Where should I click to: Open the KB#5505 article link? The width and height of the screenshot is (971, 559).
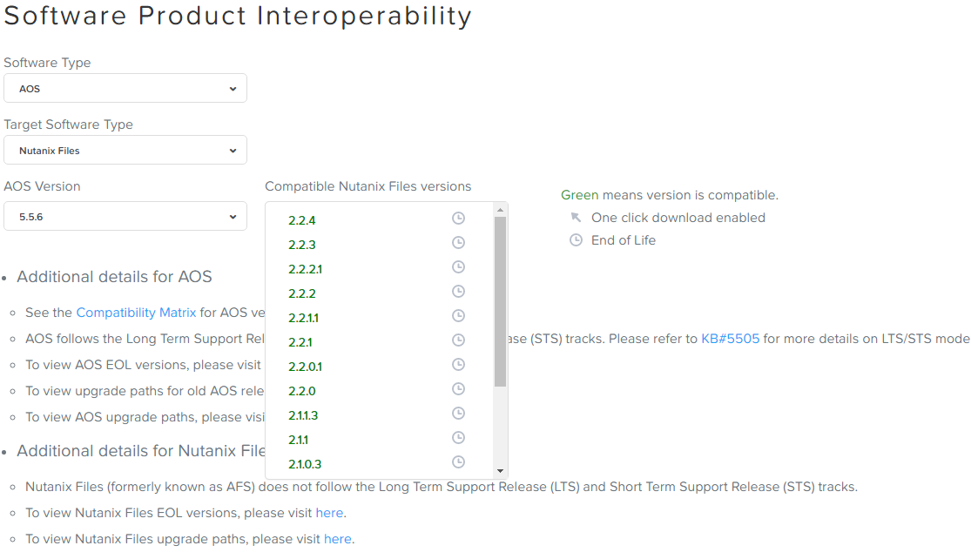pyautogui.click(x=730, y=339)
